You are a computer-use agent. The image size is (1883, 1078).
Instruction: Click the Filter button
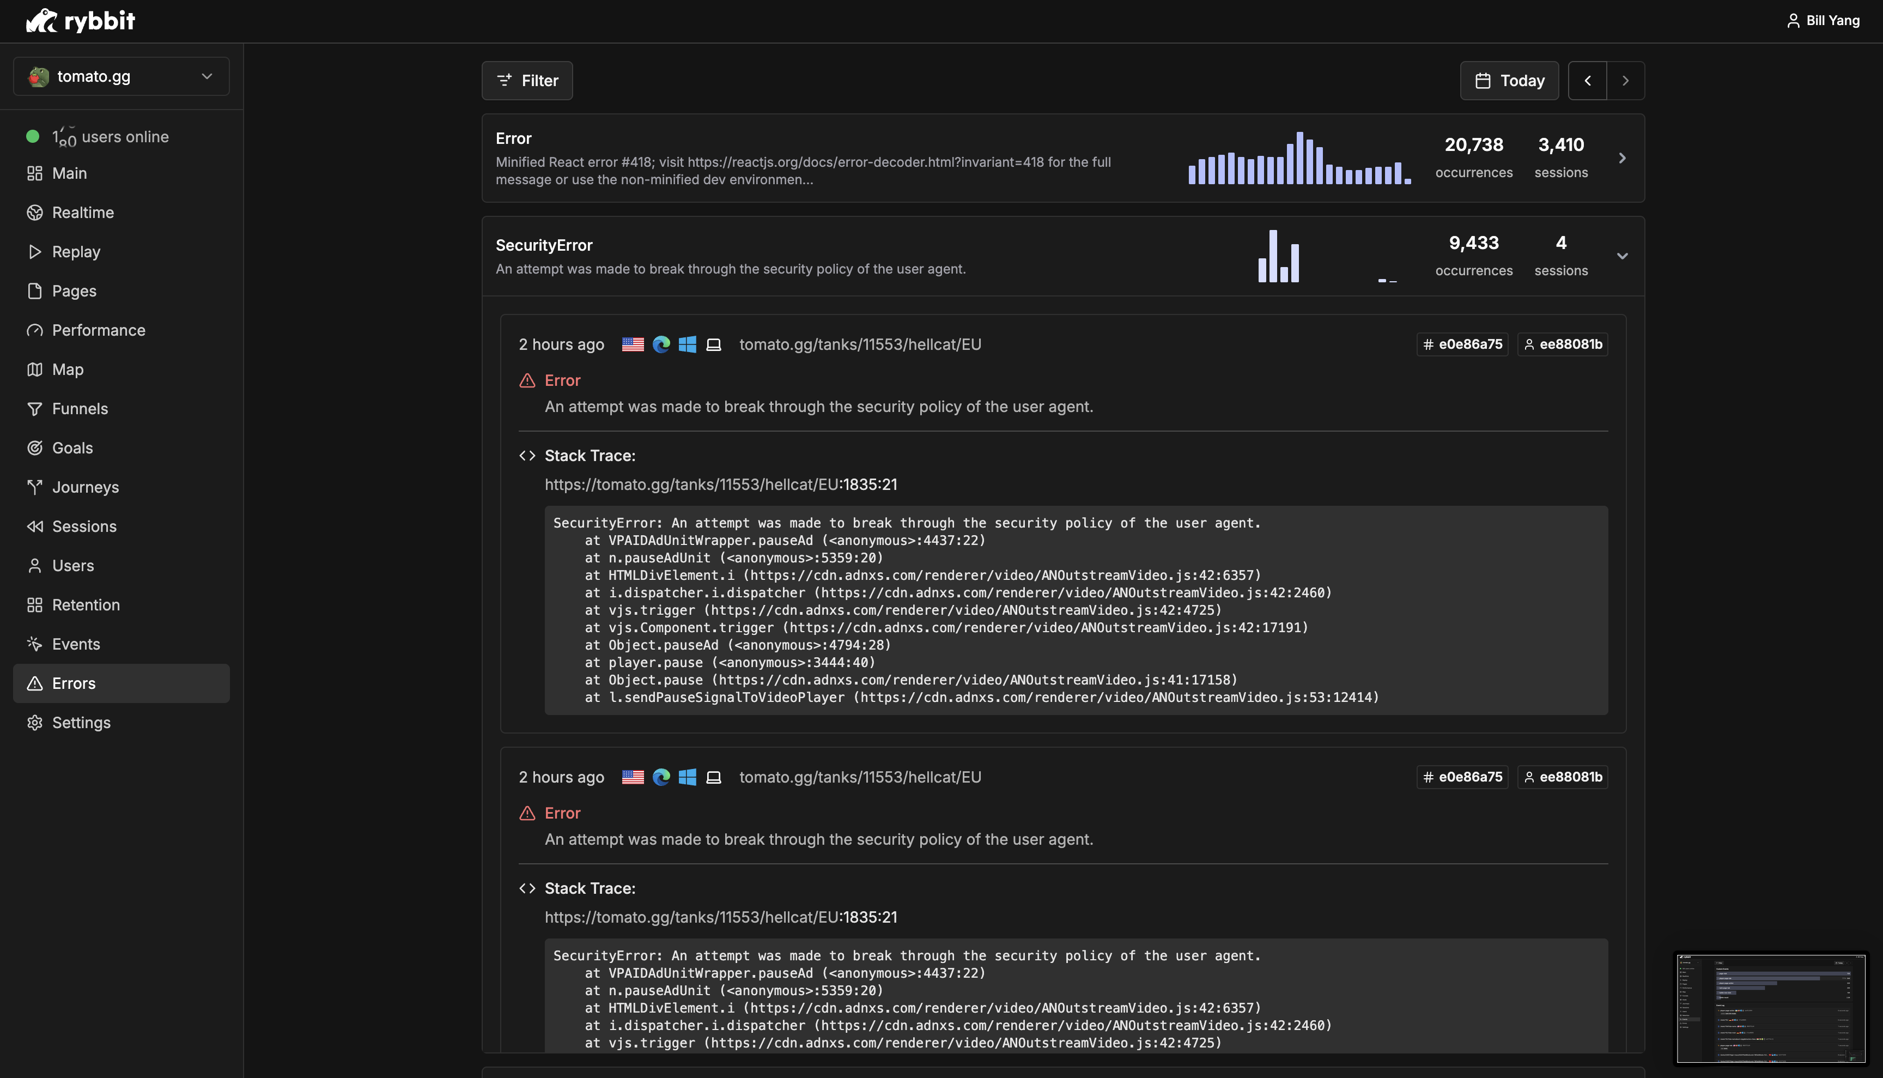tap(527, 81)
